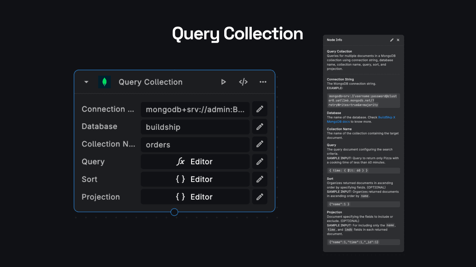Click the pencil icon beside Query
Screen dimensions: 476x267
260,162
